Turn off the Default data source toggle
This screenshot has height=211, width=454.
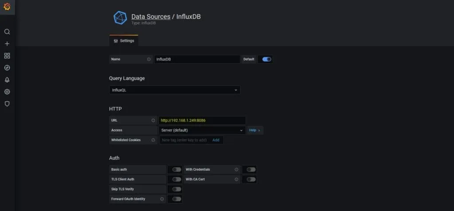click(266, 59)
